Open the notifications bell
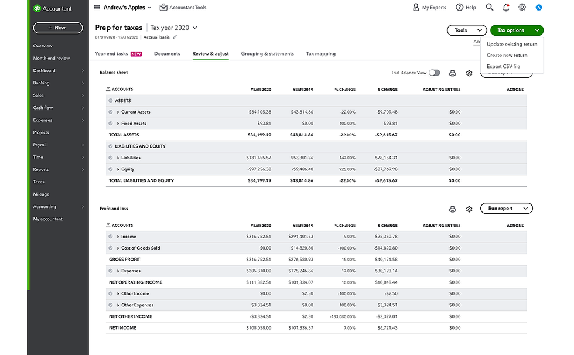 [506, 8]
